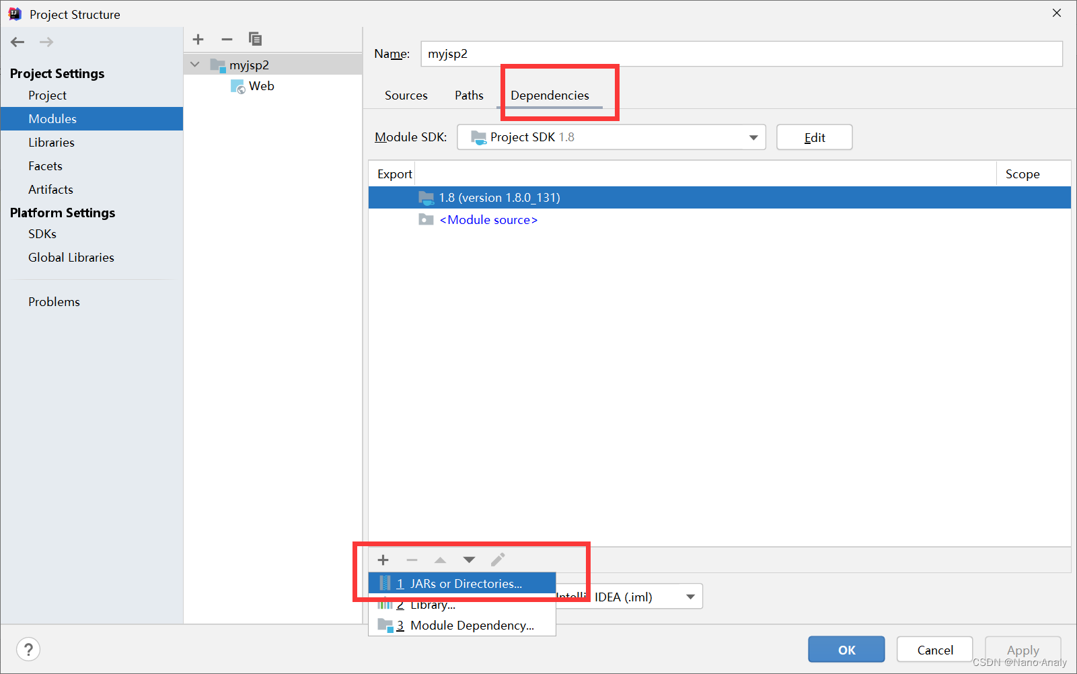
Task: Click the Edit button for Module SDK
Action: pyautogui.click(x=814, y=137)
